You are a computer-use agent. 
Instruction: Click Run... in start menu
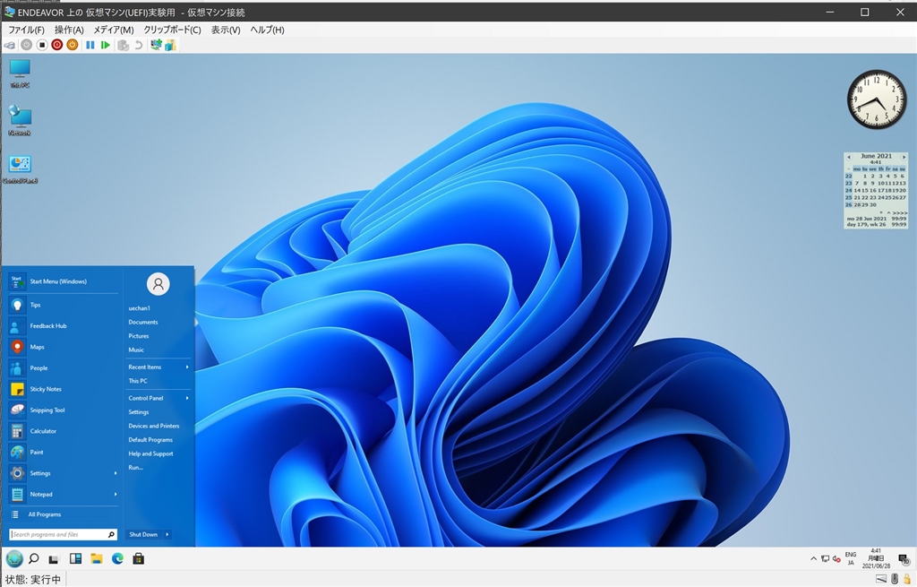tap(135, 468)
